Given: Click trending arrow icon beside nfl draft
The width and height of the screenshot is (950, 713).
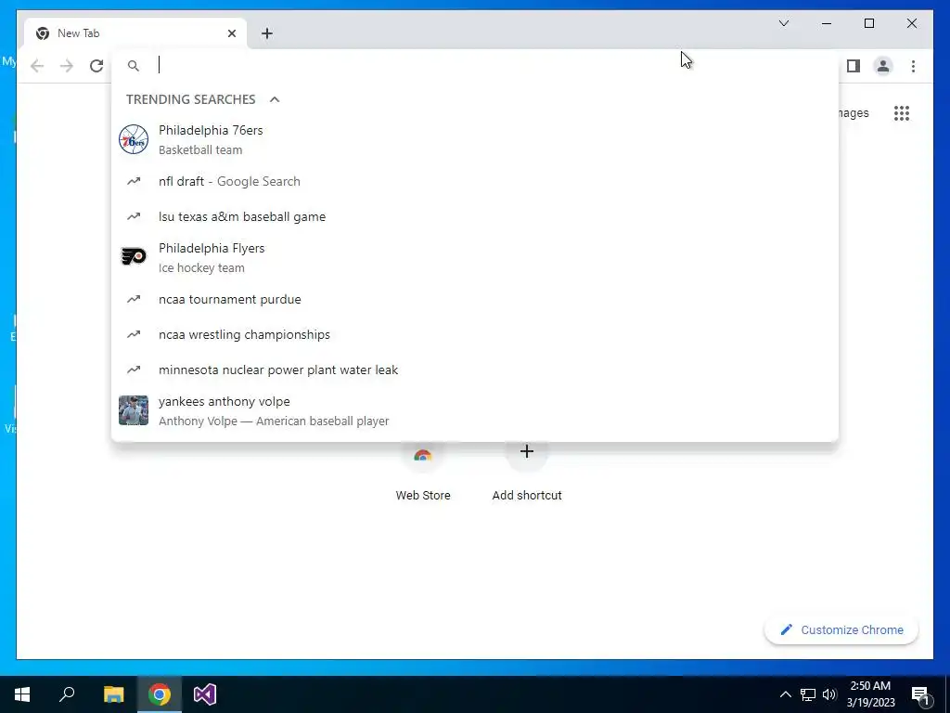Looking at the screenshot, I should pos(134,181).
